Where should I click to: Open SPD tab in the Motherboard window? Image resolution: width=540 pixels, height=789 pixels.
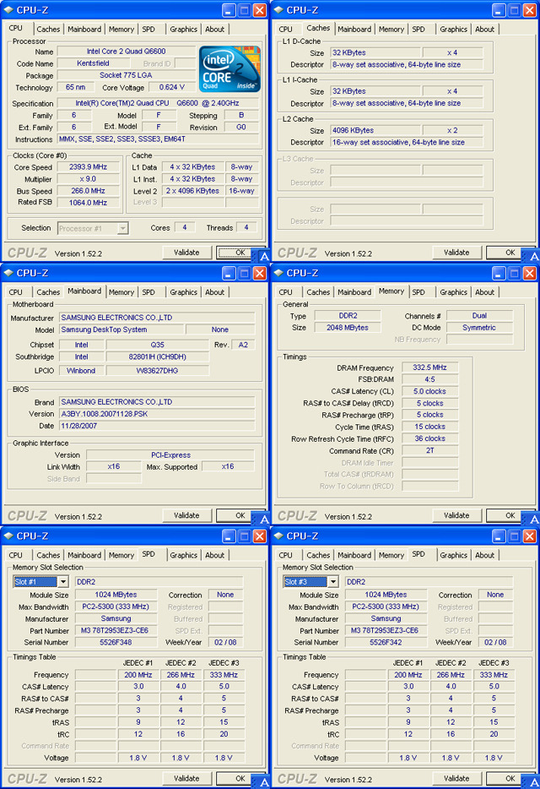[148, 291]
